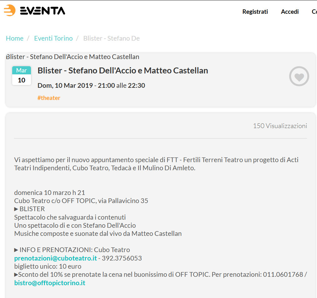Follow the #theater hashtag link
The height and width of the screenshot is (298, 317).
tap(49, 98)
